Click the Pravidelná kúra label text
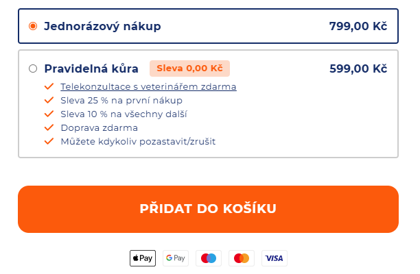 pos(91,68)
